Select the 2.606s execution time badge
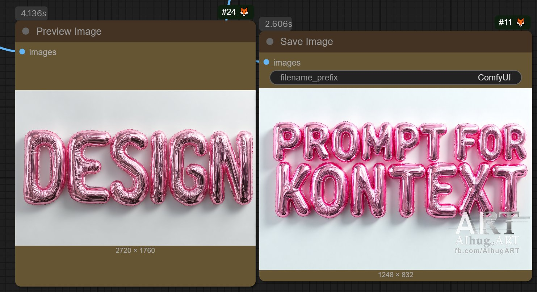537x292 pixels. coord(278,24)
